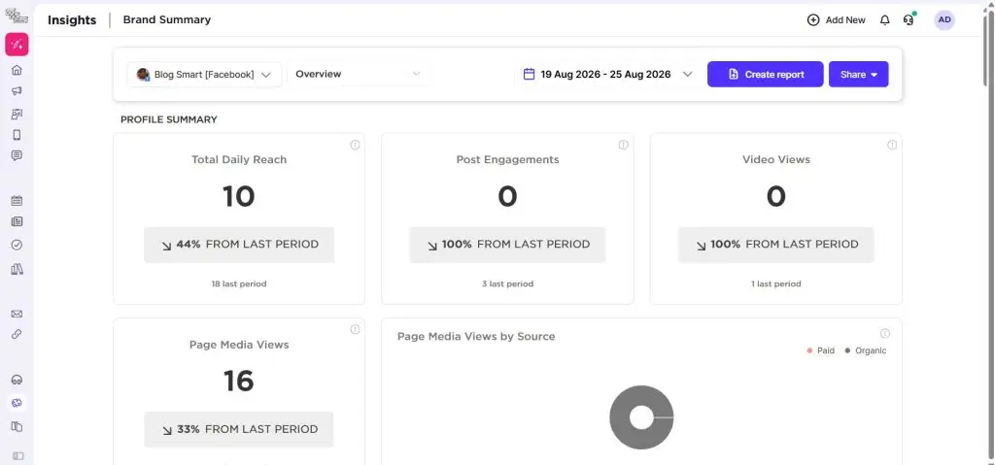
Task: Click the 33% FROM LAST PERIOD badge
Action: (239, 429)
